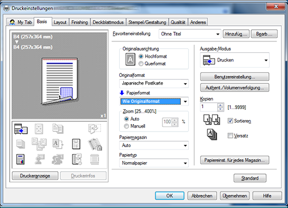The height and width of the screenshot is (208, 288).
Task: Switch to the Anderes tab
Action: coord(198,22)
